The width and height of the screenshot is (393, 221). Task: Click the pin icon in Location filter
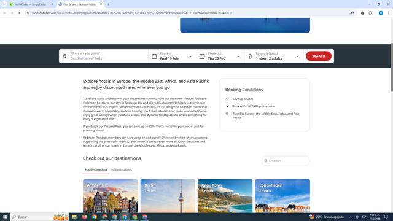click(265, 161)
